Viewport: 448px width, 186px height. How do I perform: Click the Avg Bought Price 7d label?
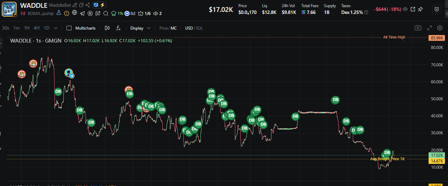click(387, 159)
